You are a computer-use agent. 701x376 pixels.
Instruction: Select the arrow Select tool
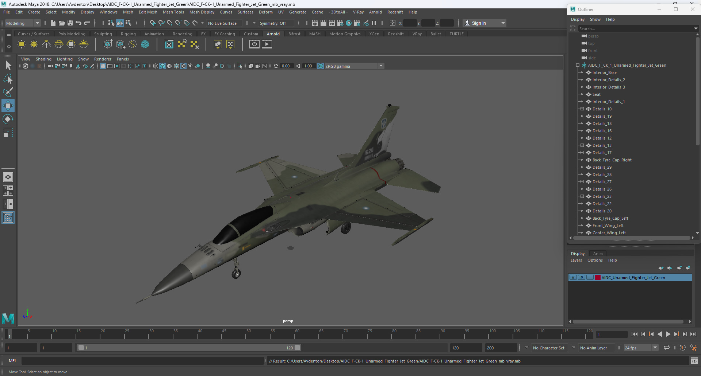pyautogui.click(x=8, y=65)
